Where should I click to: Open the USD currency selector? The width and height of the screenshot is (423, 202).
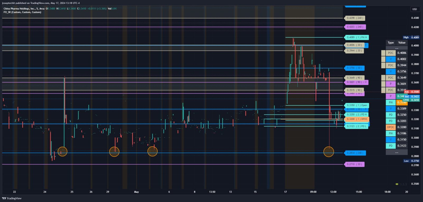click(x=415, y=9)
